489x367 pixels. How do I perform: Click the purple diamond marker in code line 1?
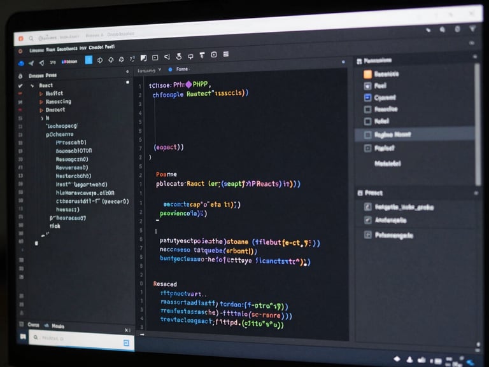coord(188,85)
